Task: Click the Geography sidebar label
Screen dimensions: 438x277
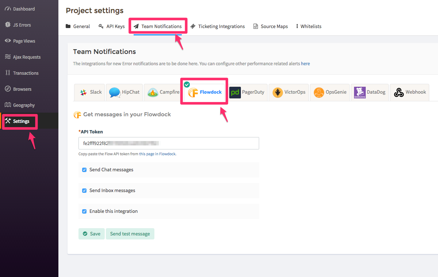Action: tap(24, 105)
